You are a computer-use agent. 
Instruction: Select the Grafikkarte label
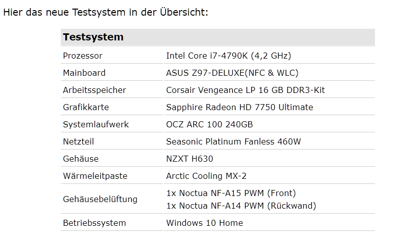[86, 107]
